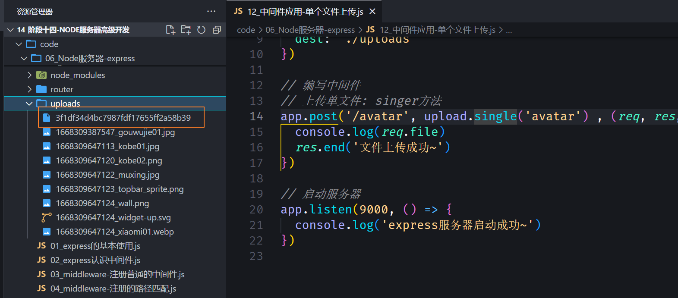Click the 06_Node服务器-express breadcrumb
Screen dimensions: 678x298
pos(310,30)
